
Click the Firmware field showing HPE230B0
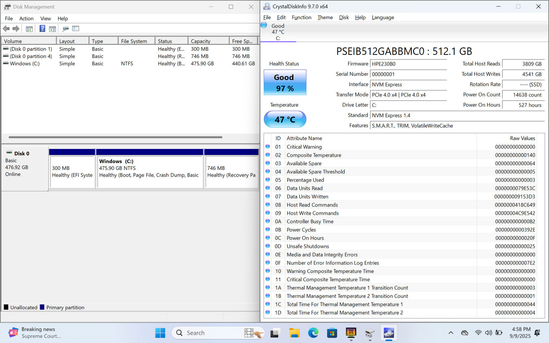(x=408, y=64)
